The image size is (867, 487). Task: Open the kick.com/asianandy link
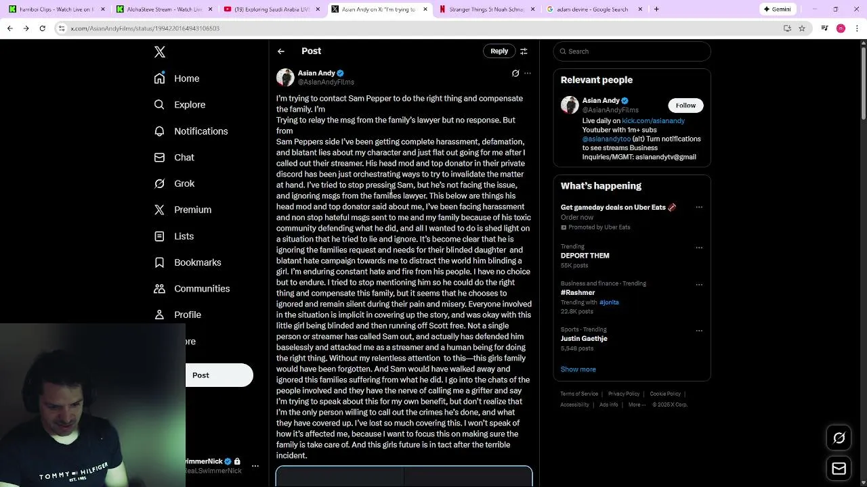[653, 121]
